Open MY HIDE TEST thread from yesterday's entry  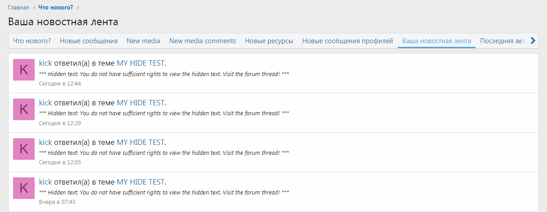click(x=141, y=182)
